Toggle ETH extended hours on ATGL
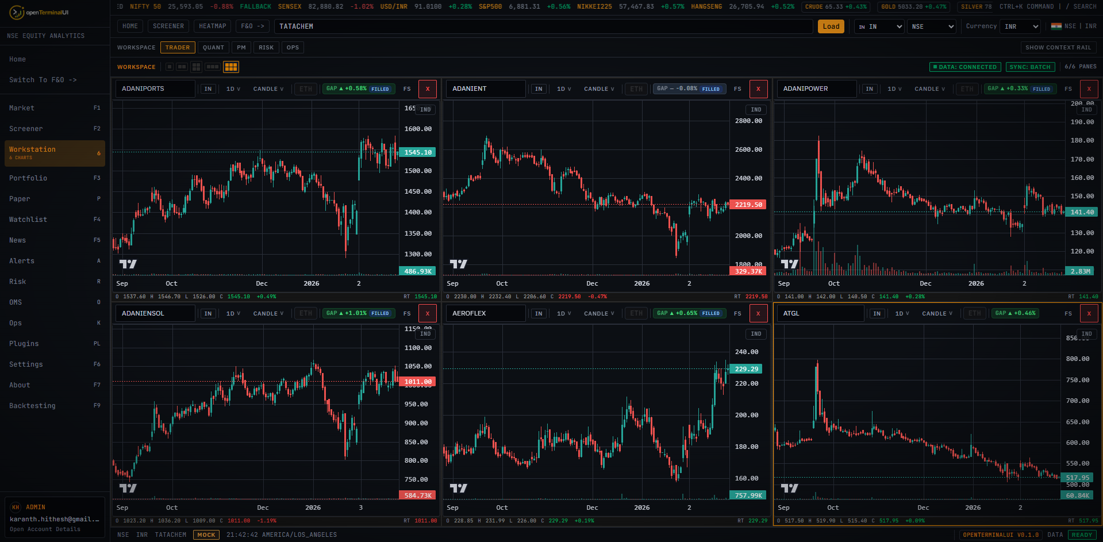Viewport: 1103px width, 542px height. coord(974,313)
